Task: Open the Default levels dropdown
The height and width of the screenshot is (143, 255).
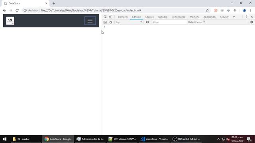Action: click(196, 22)
